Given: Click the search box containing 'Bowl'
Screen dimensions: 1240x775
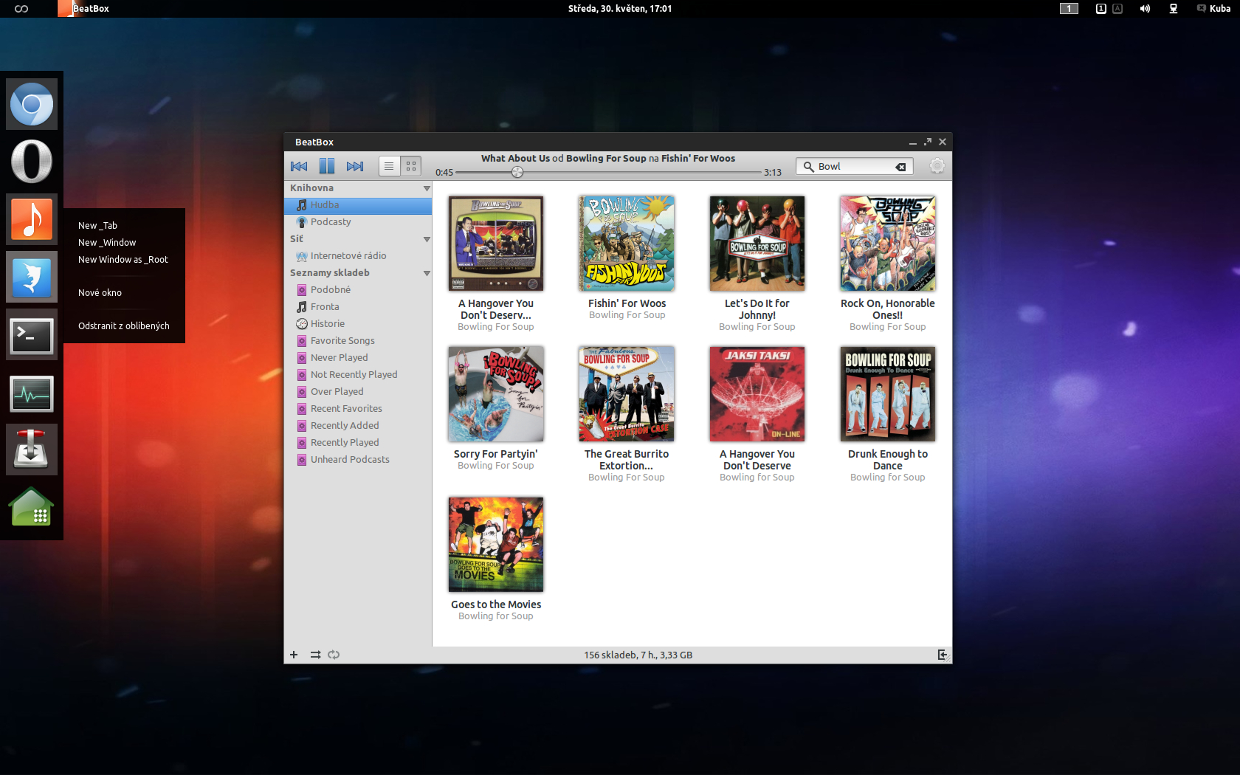Looking at the screenshot, I should [x=854, y=166].
